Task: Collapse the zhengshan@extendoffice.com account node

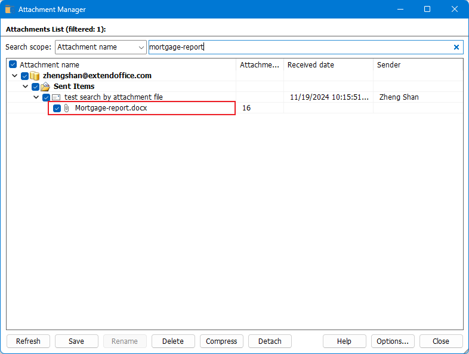Action: (14, 76)
